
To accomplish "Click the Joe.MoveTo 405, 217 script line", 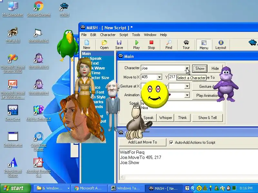I will pos(140,157).
